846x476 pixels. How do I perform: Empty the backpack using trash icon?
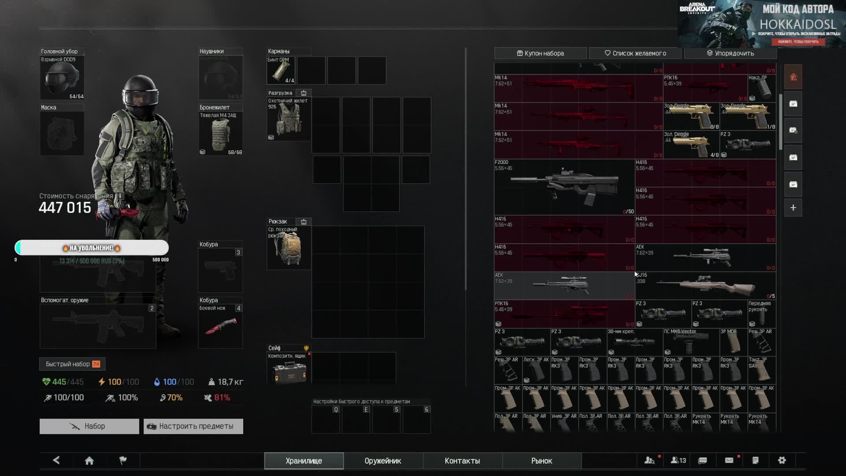(304, 222)
